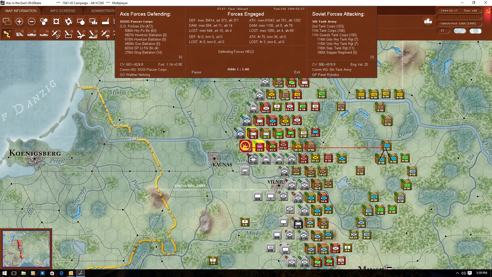The image size is (492, 277).
Task: Click the overlapping windows icon in toolbar
Action: 7,22
